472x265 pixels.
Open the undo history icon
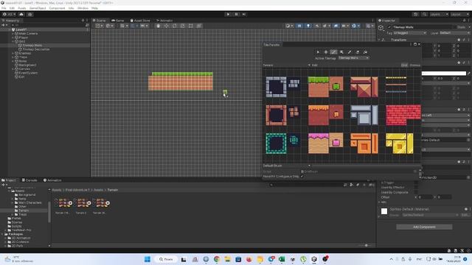coord(416,14)
